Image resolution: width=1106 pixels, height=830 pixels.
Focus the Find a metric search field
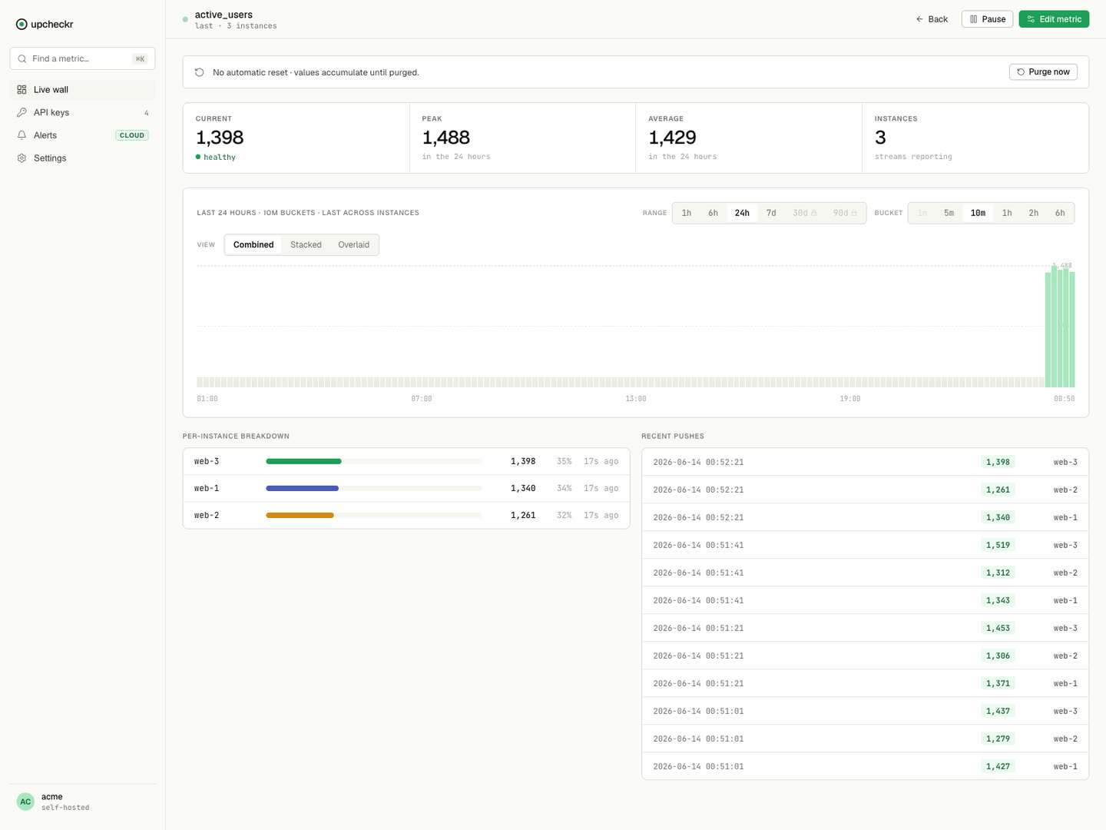[x=82, y=58]
